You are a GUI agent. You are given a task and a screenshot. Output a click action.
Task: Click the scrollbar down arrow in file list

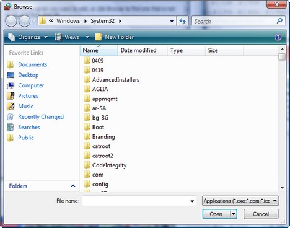[x=282, y=188]
